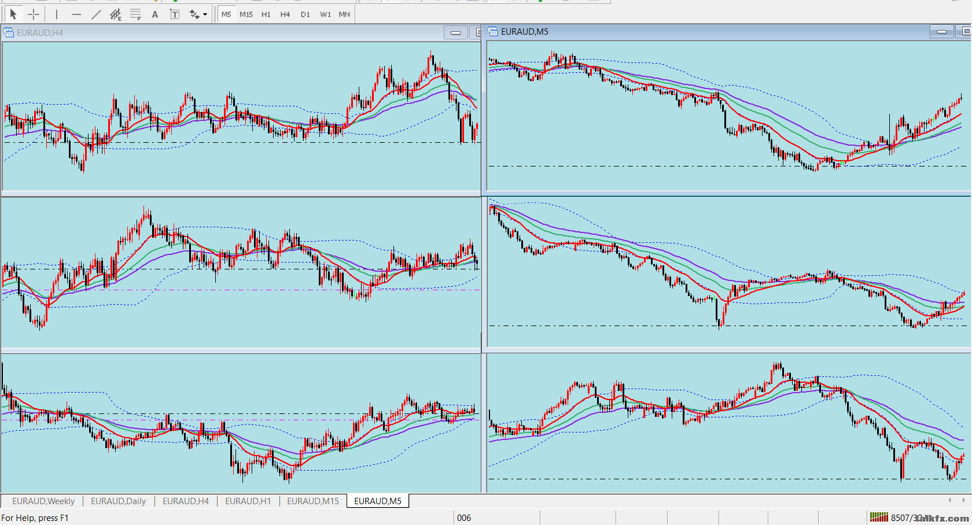Set the MN monthly timeframe
The width and height of the screenshot is (972, 525).
point(344,14)
